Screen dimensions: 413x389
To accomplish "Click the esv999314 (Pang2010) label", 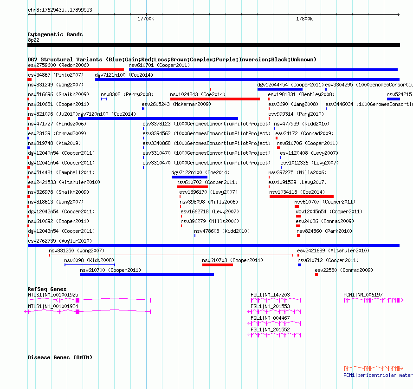I will pyautogui.click(x=296, y=114).
